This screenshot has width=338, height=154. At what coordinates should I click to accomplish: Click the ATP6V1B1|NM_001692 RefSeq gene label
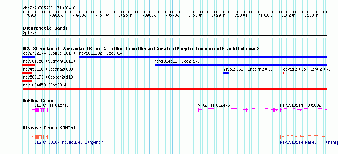coord(300,105)
